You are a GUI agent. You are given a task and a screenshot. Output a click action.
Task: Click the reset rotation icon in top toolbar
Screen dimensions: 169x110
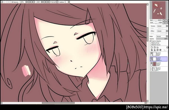(x=49, y=2)
